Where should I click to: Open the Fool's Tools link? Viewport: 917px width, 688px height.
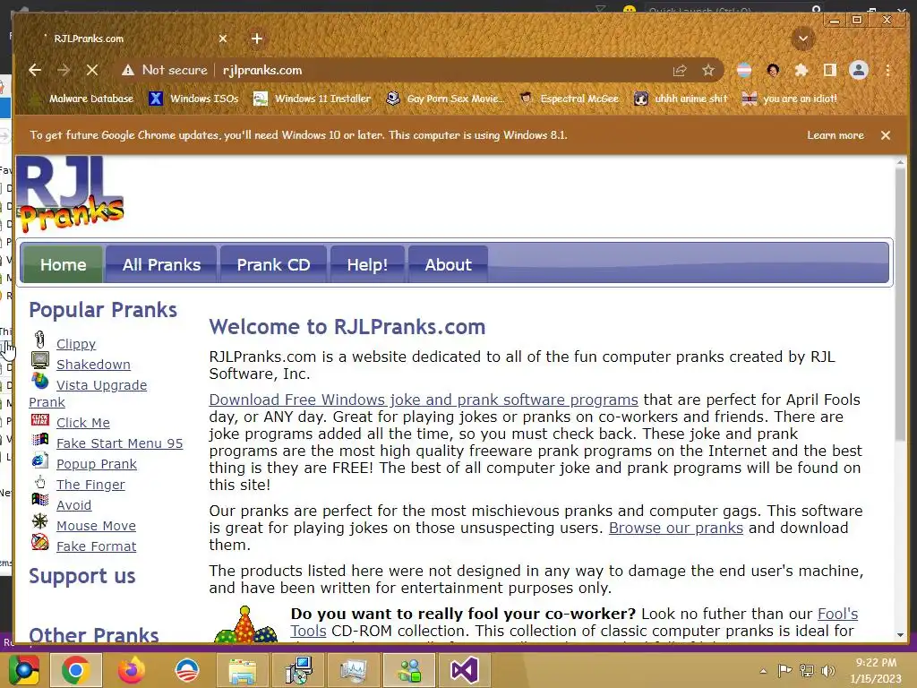(837, 614)
